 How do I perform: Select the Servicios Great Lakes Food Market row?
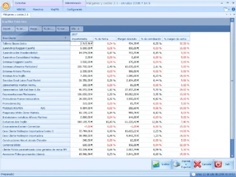click(35, 80)
